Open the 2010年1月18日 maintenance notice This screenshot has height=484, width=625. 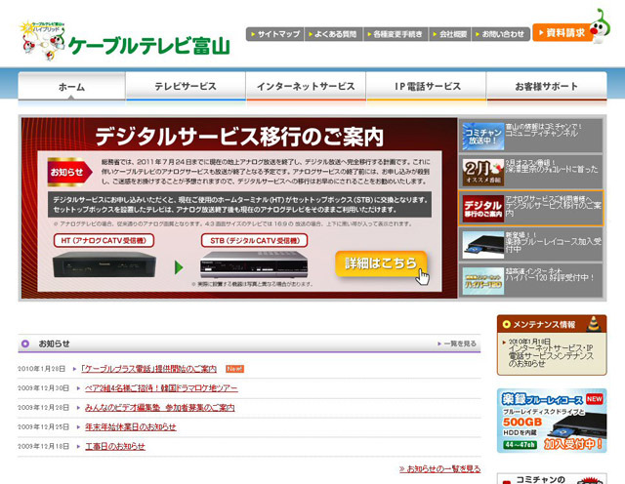pyautogui.click(x=550, y=353)
